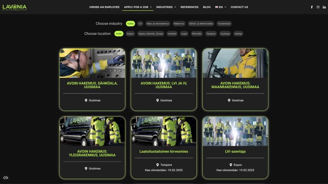
Task: Open the Contact Us link
Action: 239,7
